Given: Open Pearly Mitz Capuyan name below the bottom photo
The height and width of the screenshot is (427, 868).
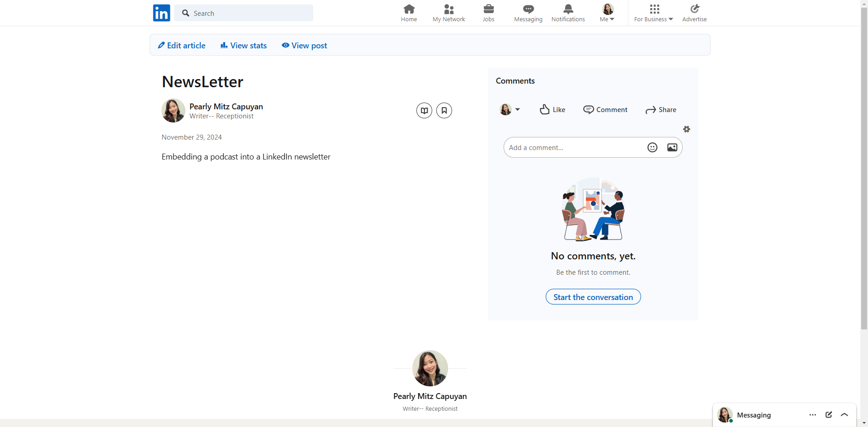Looking at the screenshot, I should 430,396.
